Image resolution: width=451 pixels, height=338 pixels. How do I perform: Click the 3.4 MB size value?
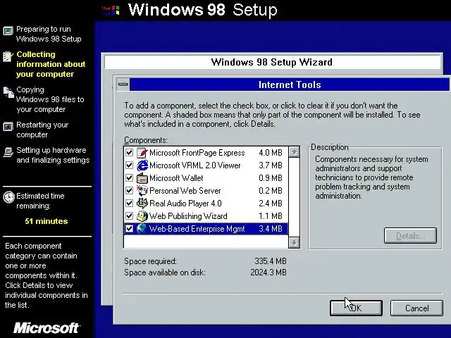point(271,228)
